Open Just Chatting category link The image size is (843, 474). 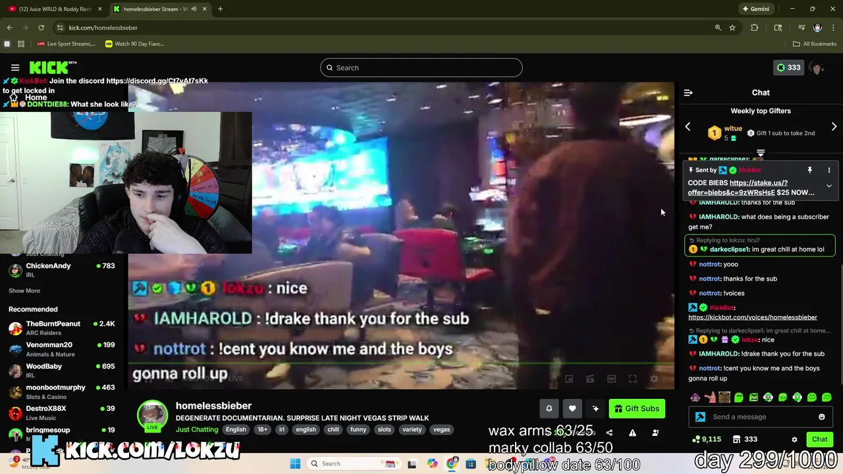pyautogui.click(x=197, y=429)
